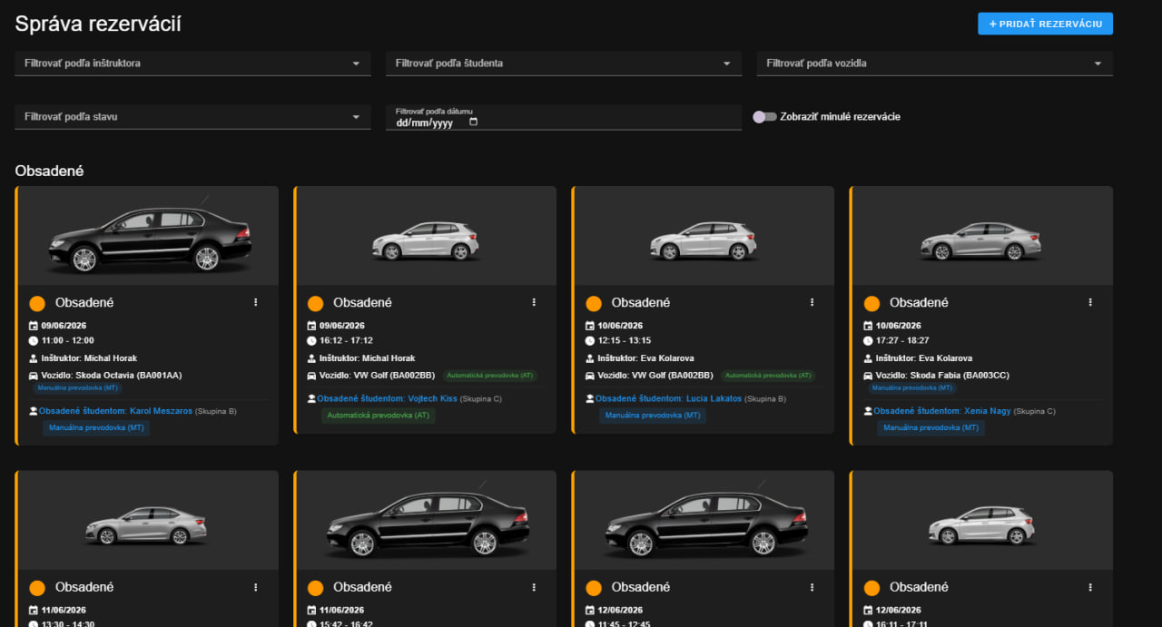Click the Automatická prevodovka tag beside VW Golf on Vojtech Kiss card
The image size is (1162, 627).
[x=490, y=376]
